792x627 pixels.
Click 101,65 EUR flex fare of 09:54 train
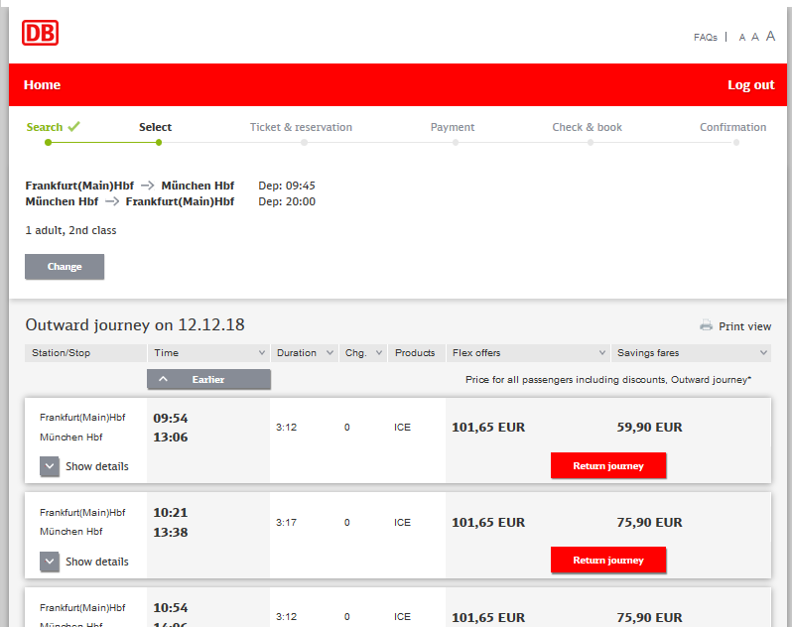[x=488, y=427]
